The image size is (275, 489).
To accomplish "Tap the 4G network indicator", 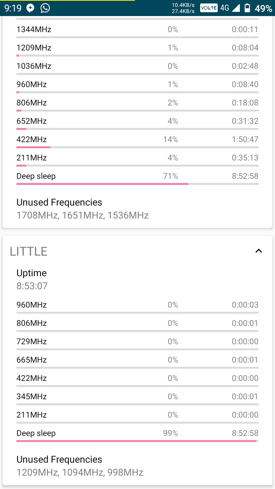I will pos(225,8).
